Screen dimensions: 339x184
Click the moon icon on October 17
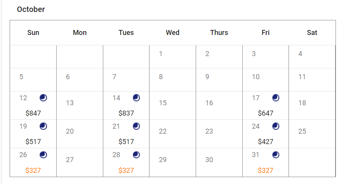coord(276,98)
